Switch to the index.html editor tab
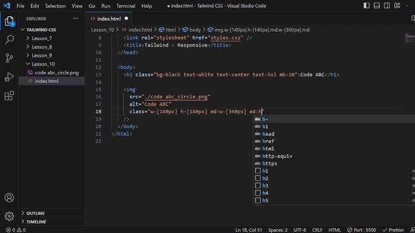This screenshot has height=233, width=415. (x=109, y=19)
